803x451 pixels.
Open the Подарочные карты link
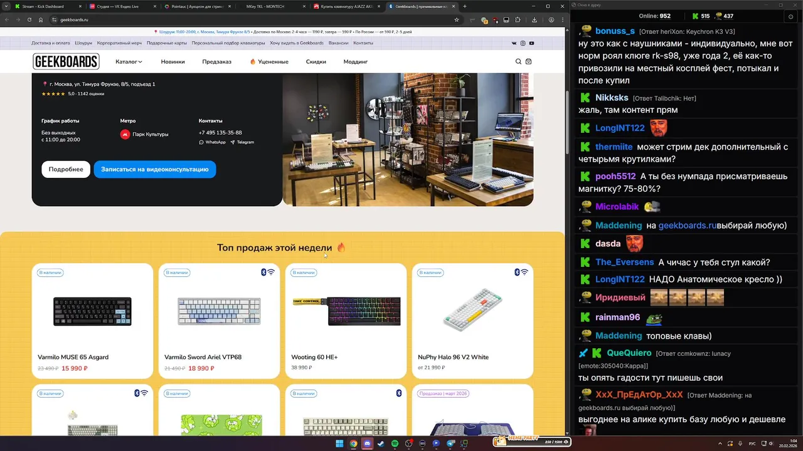[x=167, y=43]
